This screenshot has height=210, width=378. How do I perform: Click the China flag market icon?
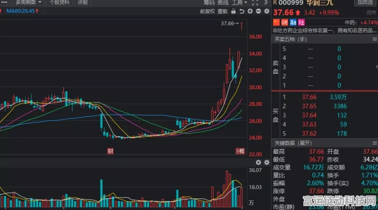tap(276, 22)
